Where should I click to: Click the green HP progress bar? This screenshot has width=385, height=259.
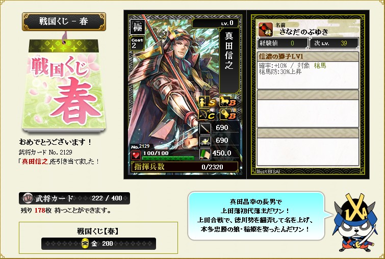coord(168,158)
